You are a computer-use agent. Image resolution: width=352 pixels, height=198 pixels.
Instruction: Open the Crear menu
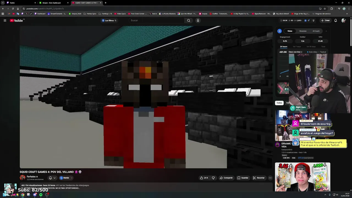pyautogui.click(x=325, y=20)
